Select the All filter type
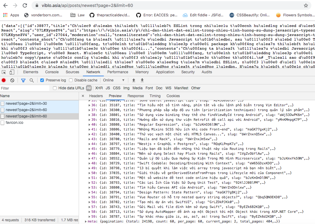Viewport: 315px width, 224px height. point(89,88)
